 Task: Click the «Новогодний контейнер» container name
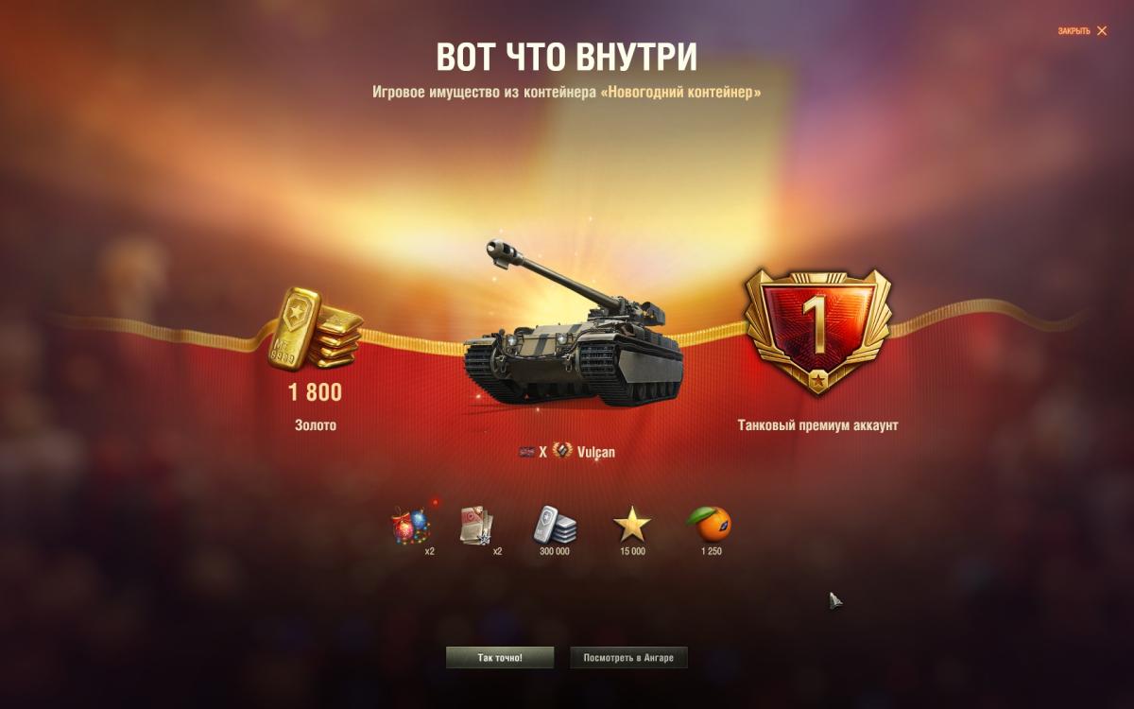tap(680, 93)
